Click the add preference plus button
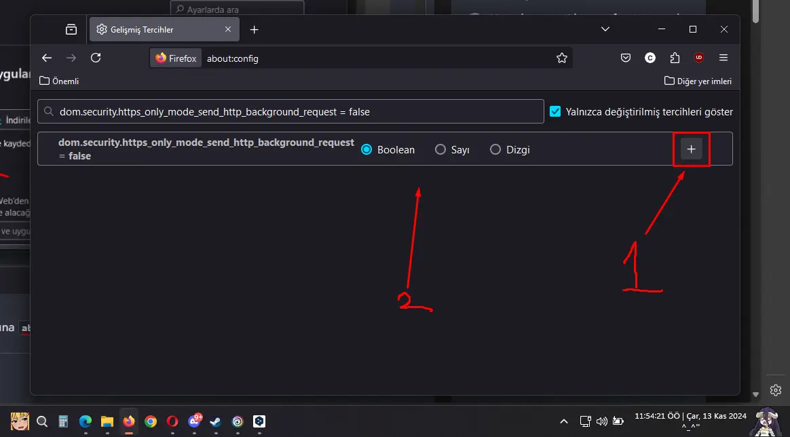This screenshot has width=790, height=437. [691, 149]
